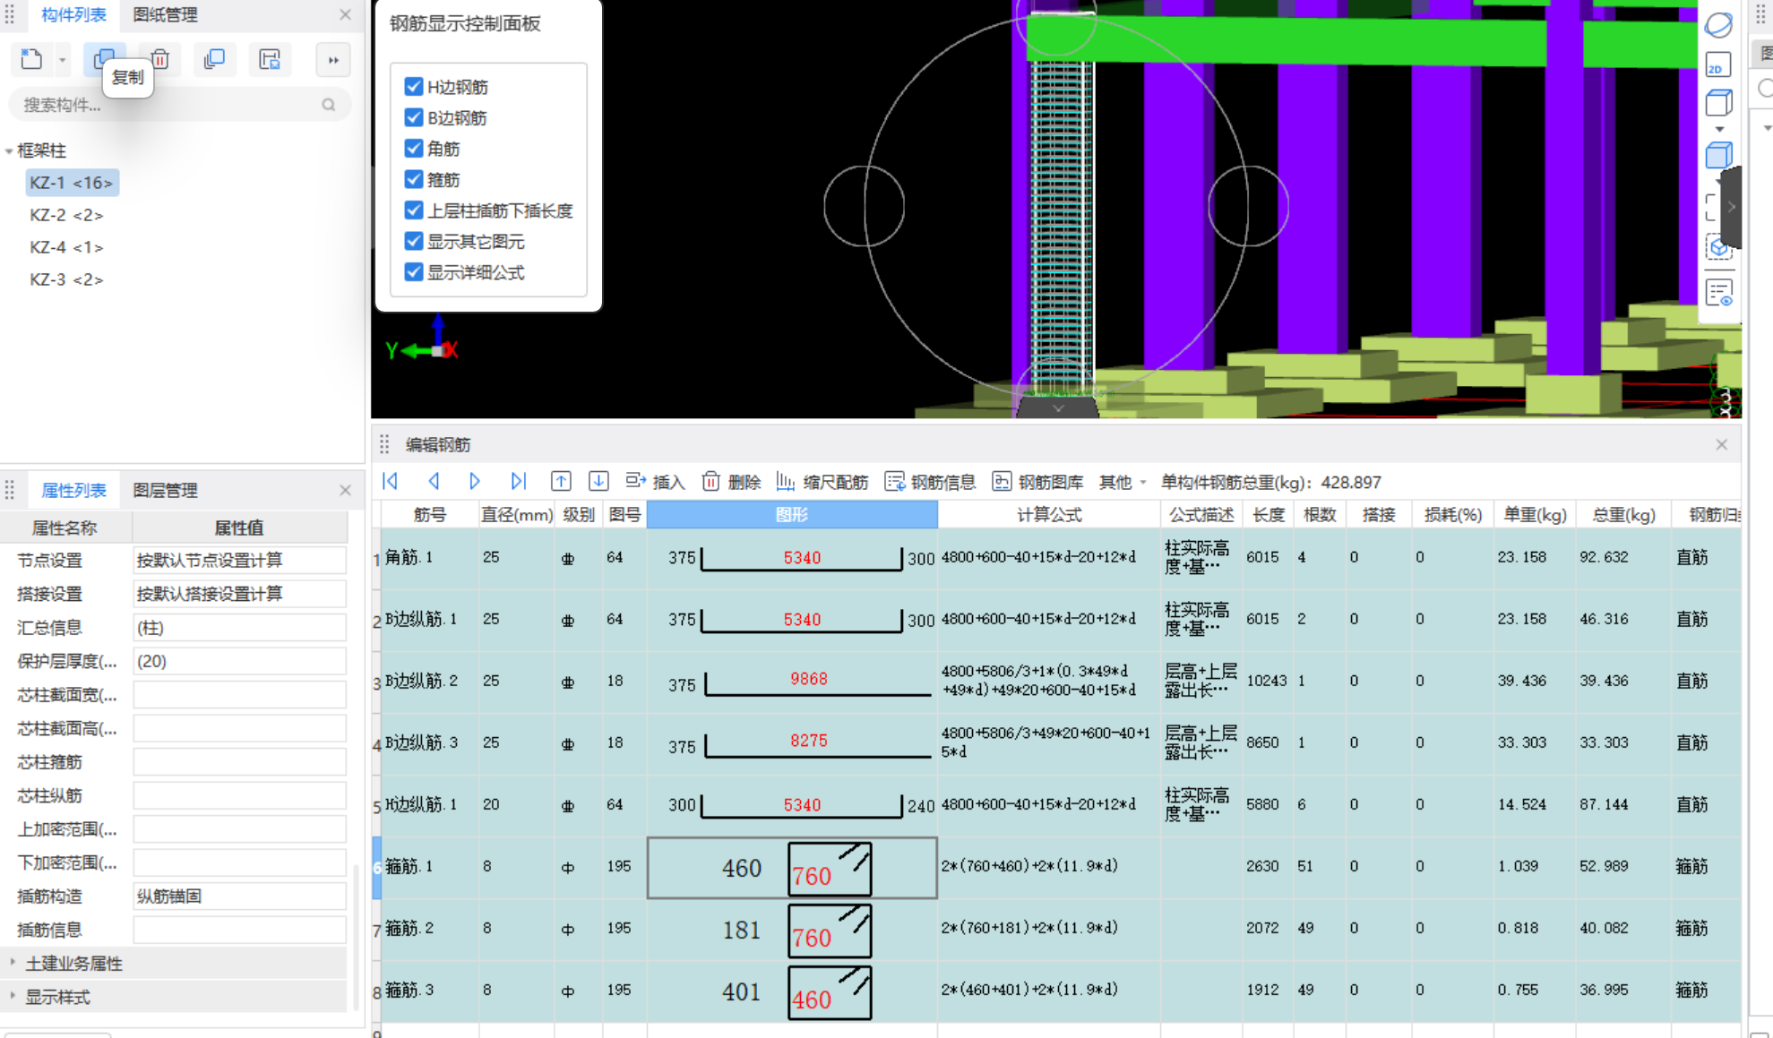Move rebar row up
Image resolution: width=1773 pixels, height=1038 pixels.
pos(561,481)
